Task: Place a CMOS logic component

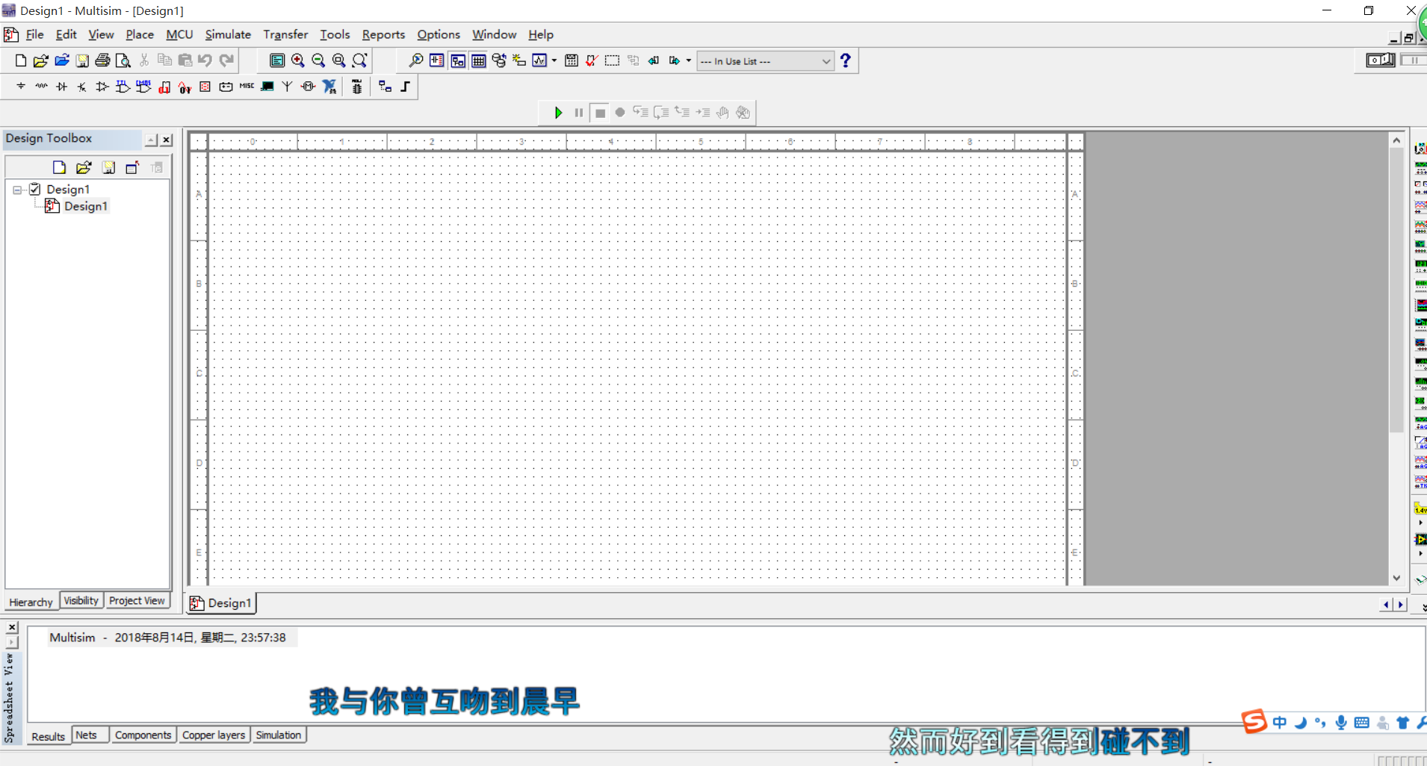Action: point(143,87)
